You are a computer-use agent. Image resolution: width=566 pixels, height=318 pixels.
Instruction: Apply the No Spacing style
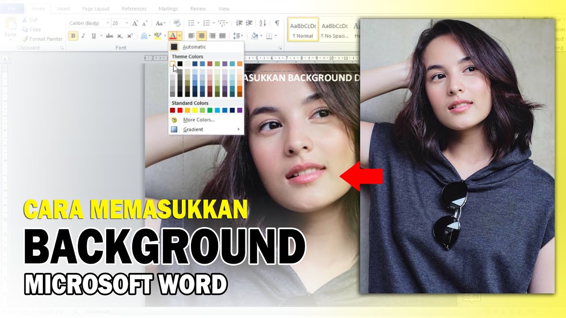point(334,30)
